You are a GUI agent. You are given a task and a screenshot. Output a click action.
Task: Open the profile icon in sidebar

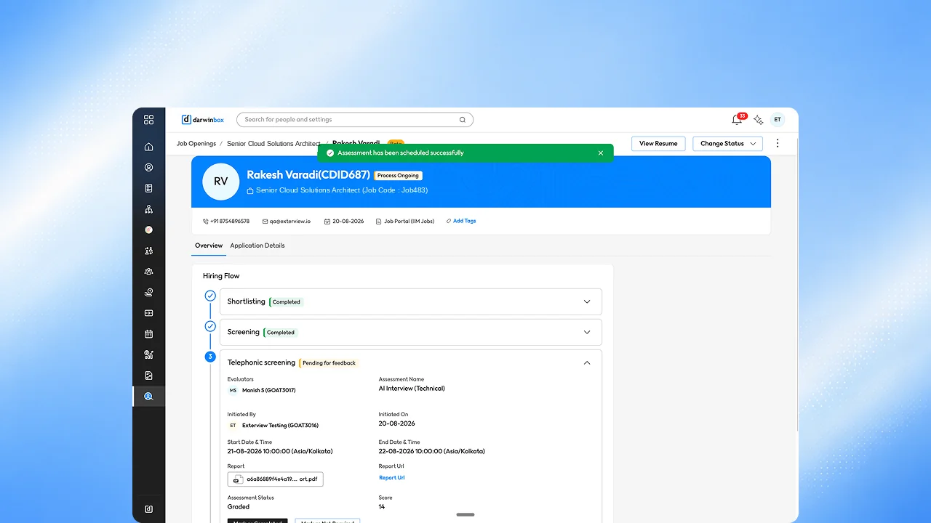148,168
